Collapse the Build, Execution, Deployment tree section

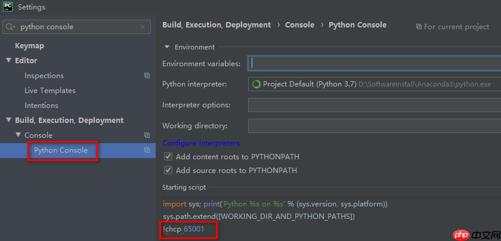(8, 120)
